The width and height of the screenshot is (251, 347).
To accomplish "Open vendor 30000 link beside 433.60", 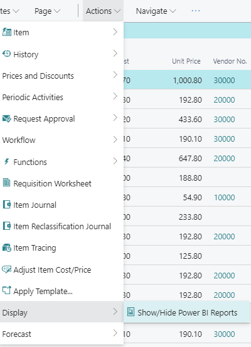I will 224,120.
